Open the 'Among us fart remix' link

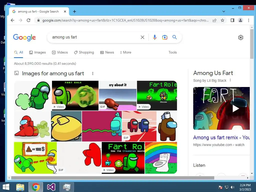[x=221, y=137]
